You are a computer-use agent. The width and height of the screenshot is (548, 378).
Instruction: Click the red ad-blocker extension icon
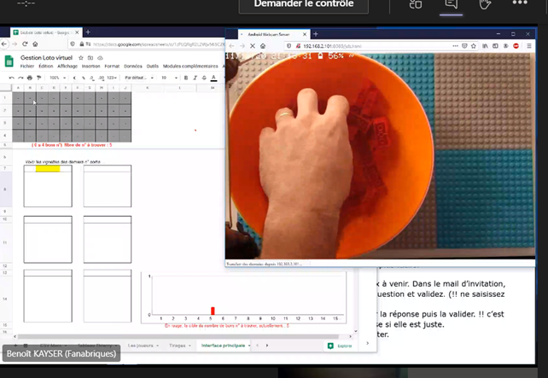point(516,46)
